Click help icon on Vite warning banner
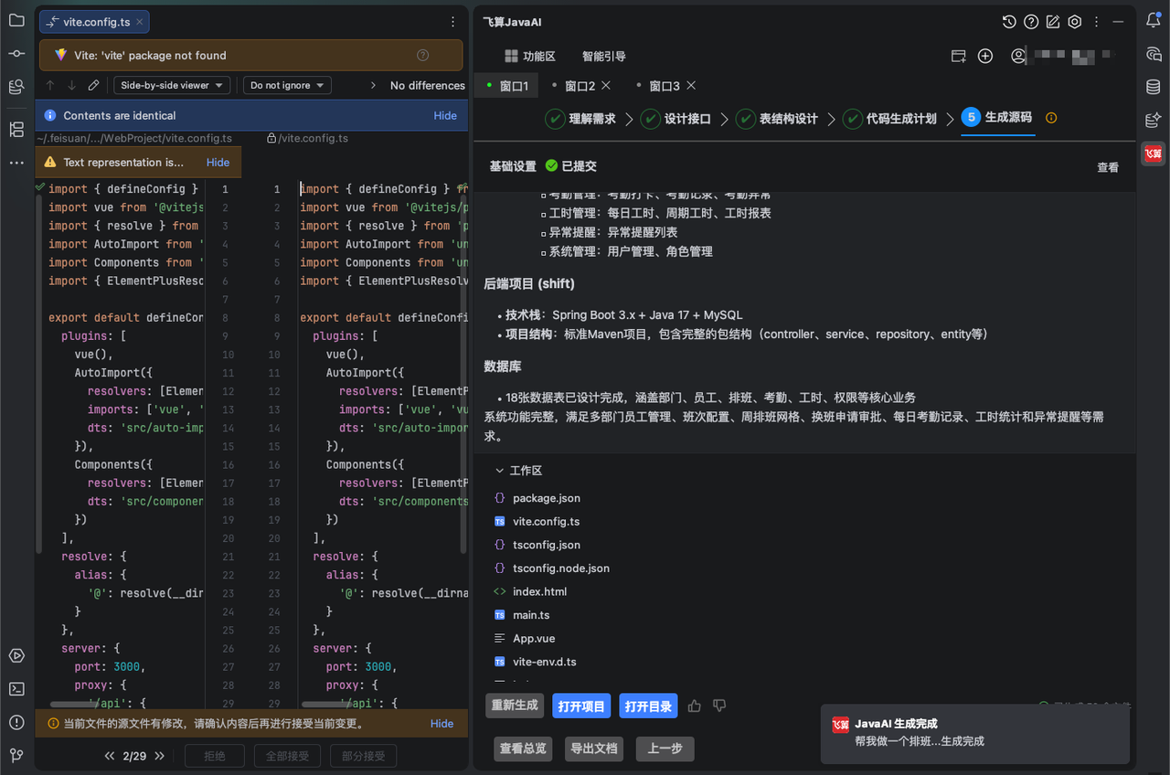 [422, 55]
